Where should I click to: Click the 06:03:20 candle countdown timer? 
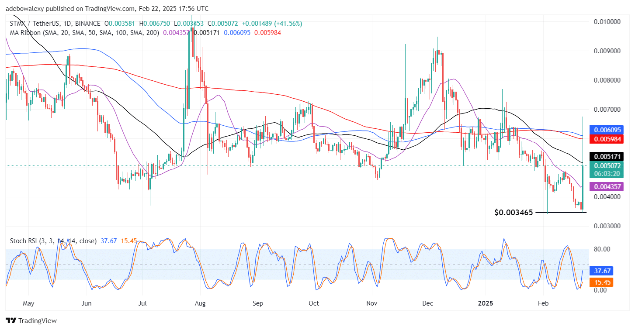coord(607,173)
